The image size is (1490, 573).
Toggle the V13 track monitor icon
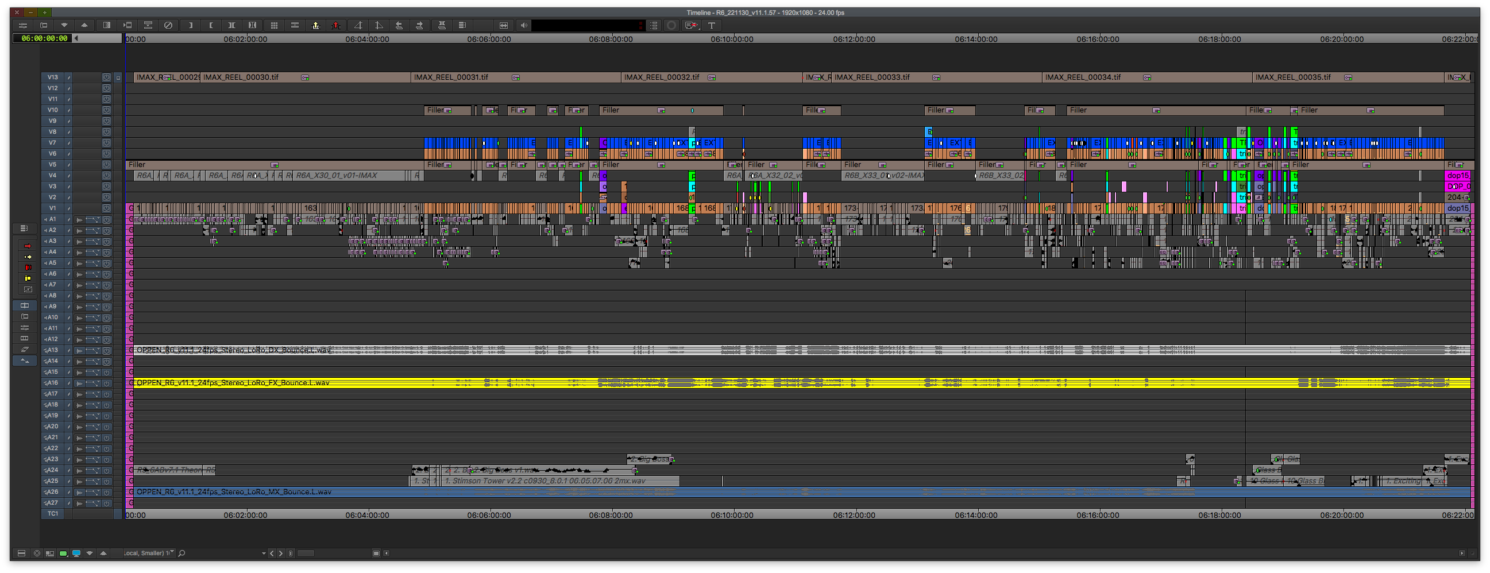106,78
